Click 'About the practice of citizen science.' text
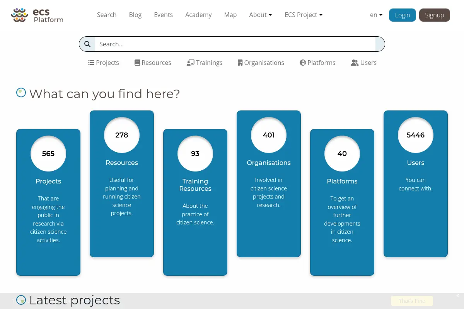Screen dimensions: 464x309 tap(195, 214)
